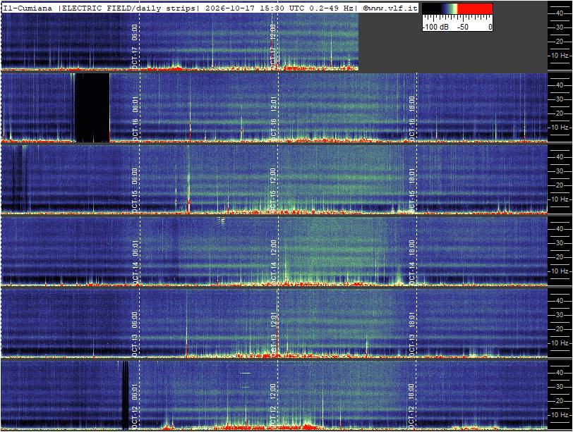Image resolution: width=573 pixels, height=432 pixels.
Task: Click the "I1-Cumiana" station name in the header
Action: point(28,8)
